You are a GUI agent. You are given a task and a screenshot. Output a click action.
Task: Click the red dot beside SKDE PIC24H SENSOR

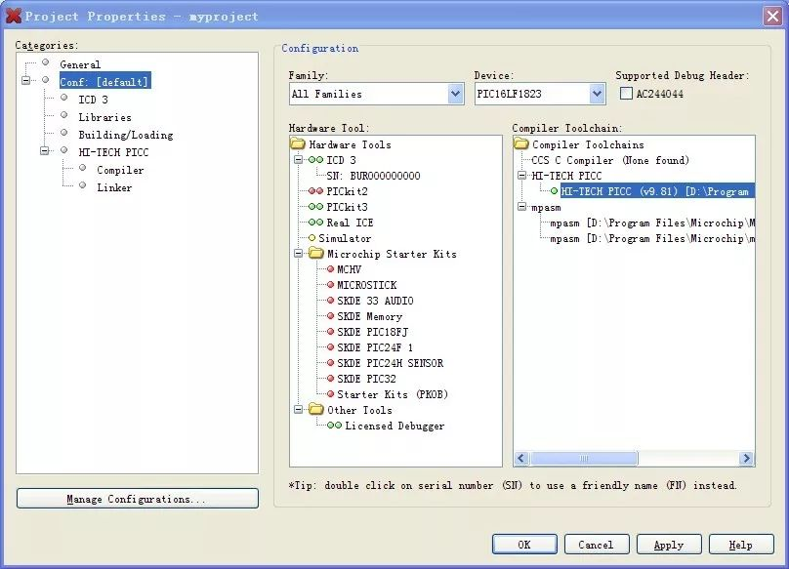331,363
